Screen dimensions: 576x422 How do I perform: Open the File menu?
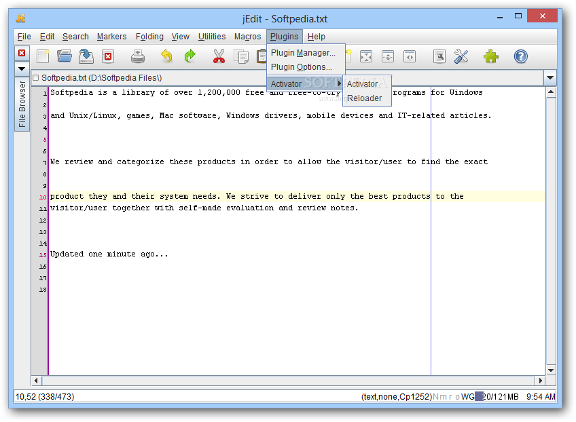click(24, 37)
